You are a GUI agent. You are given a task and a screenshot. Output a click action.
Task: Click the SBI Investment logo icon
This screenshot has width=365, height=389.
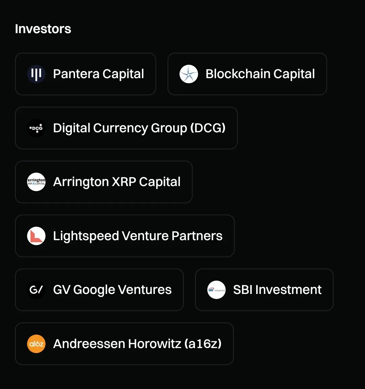coord(216,290)
